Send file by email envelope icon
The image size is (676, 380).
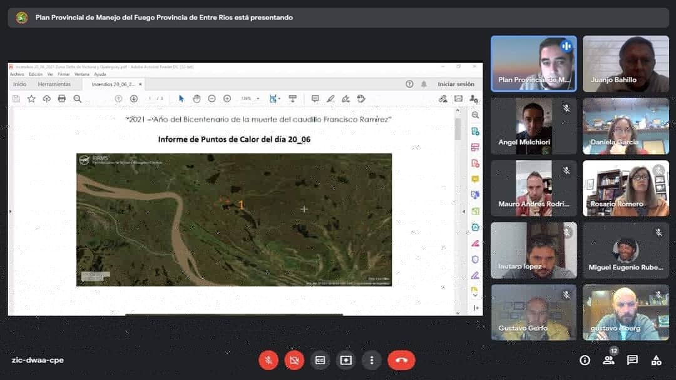click(458, 99)
